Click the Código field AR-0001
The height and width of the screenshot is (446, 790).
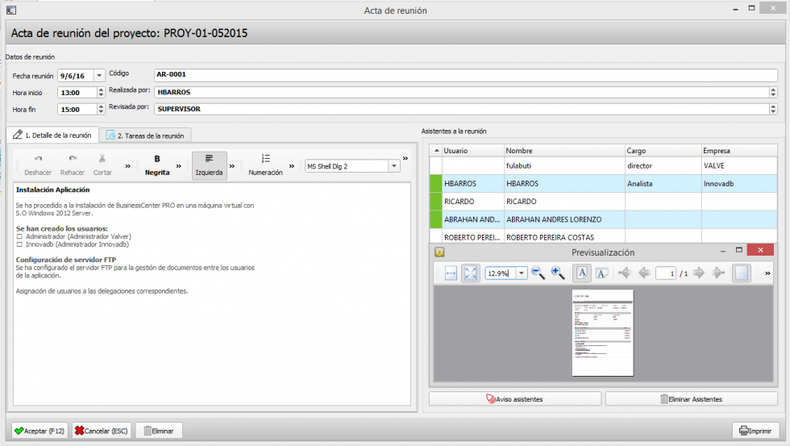point(466,74)
